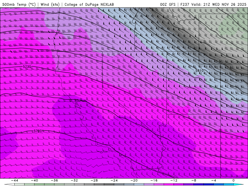Click the -32 color bar label
The image size is (248, 186).
point(74,180)
